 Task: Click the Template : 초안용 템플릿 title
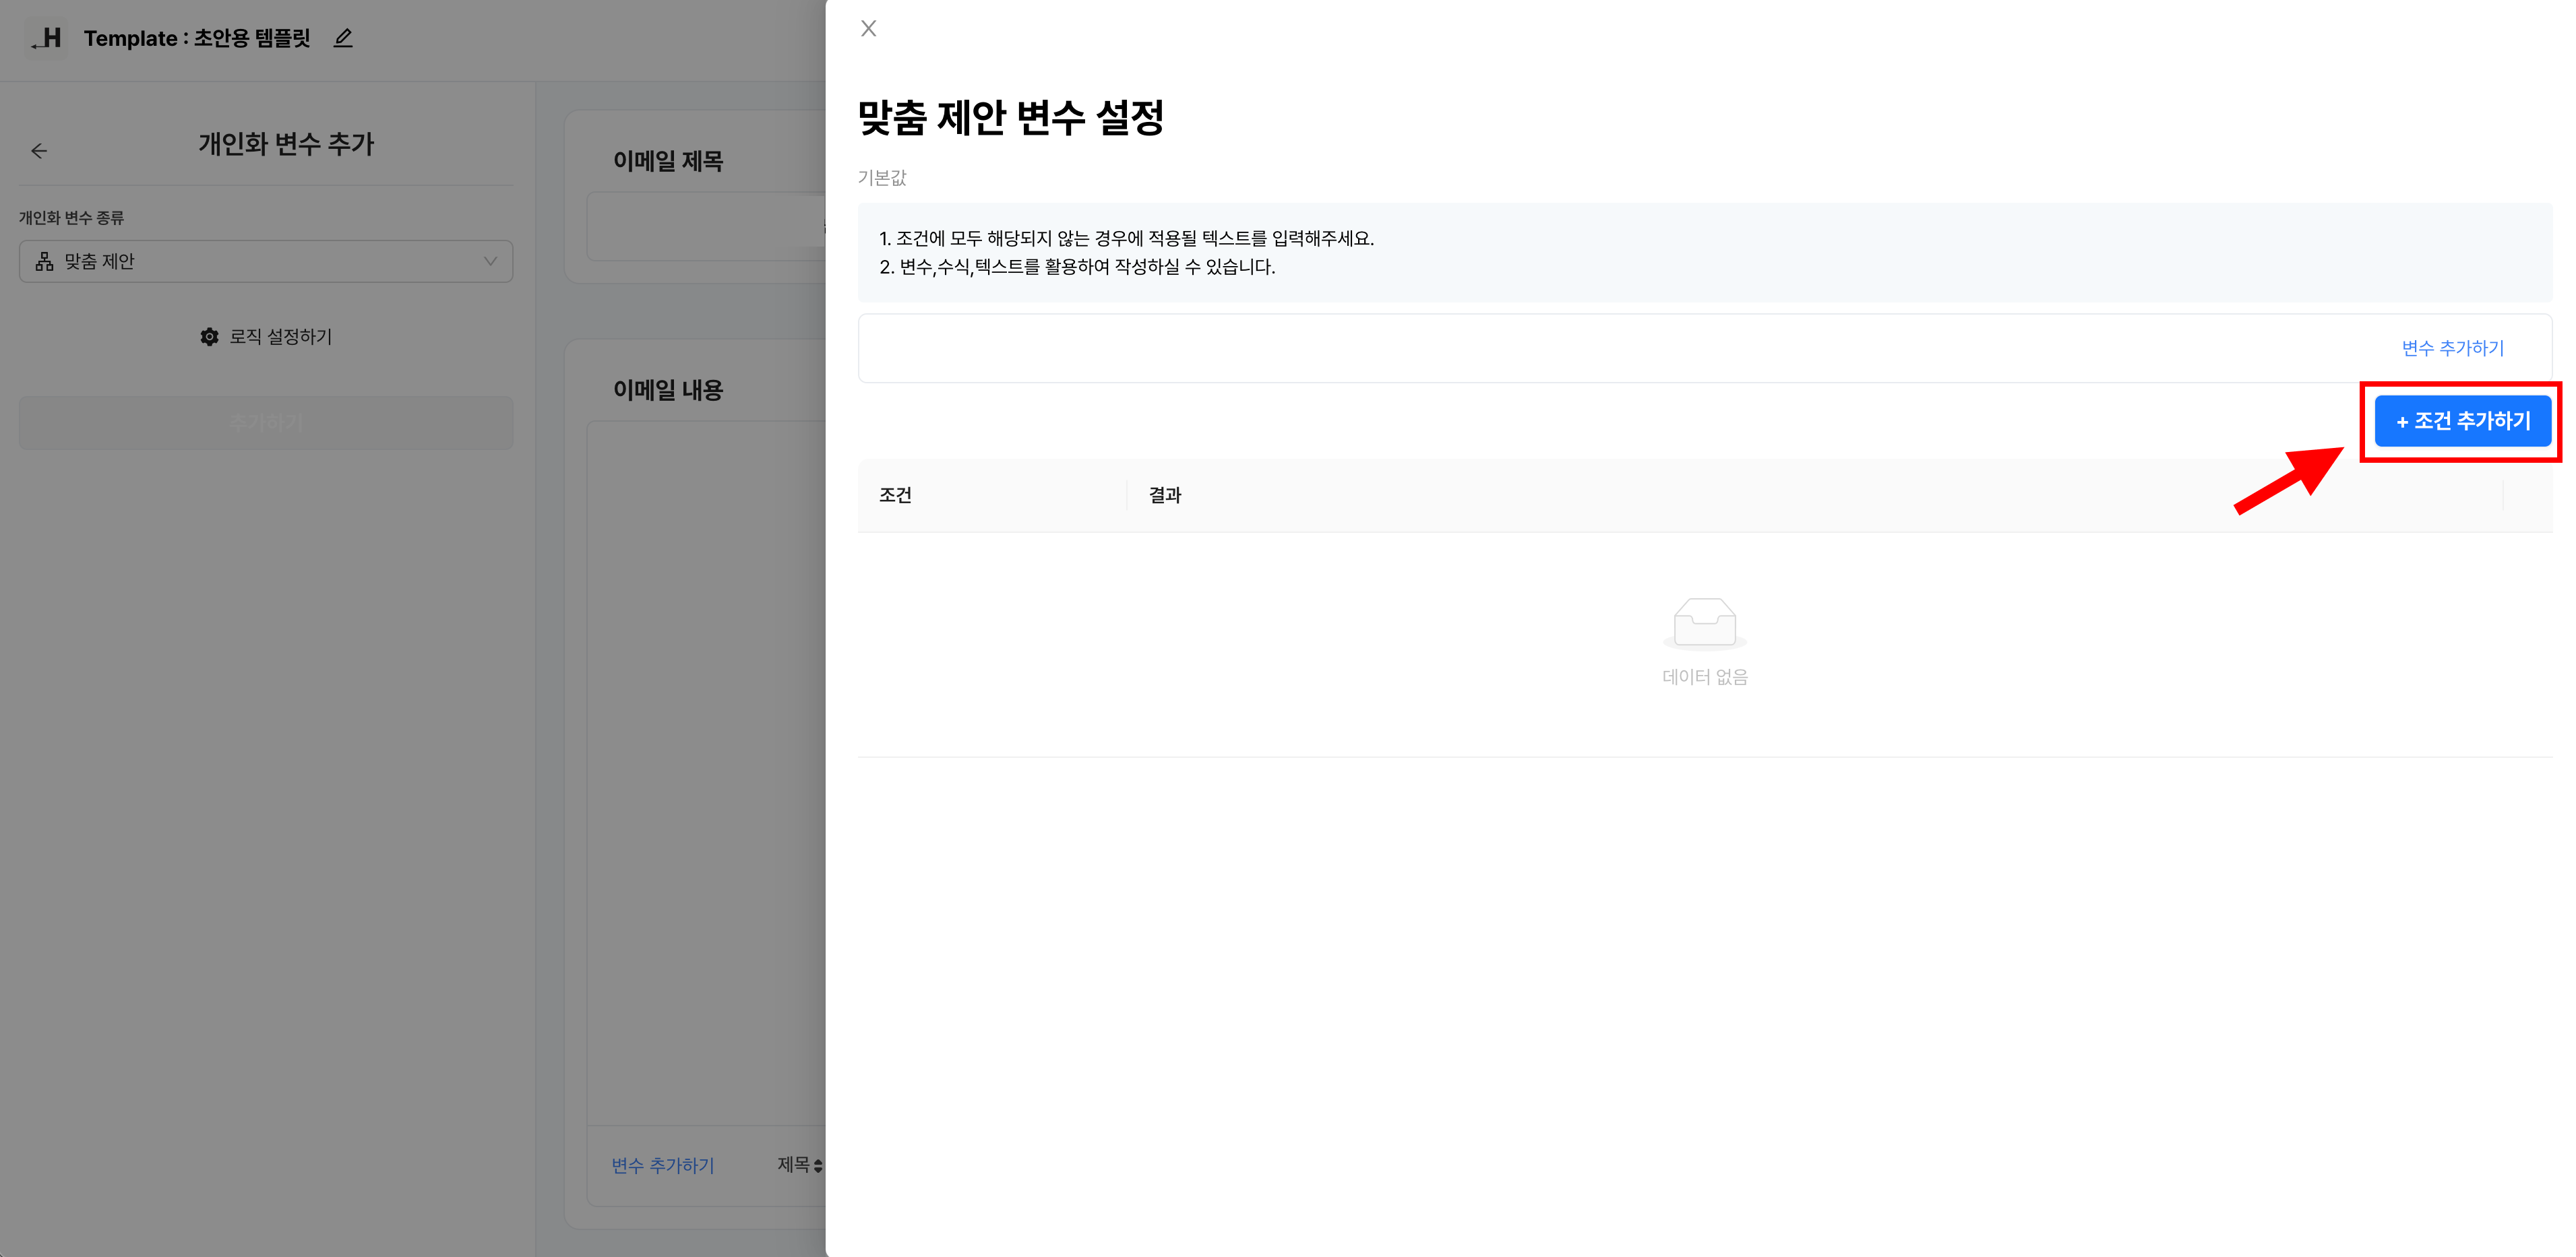click(197, 39)
